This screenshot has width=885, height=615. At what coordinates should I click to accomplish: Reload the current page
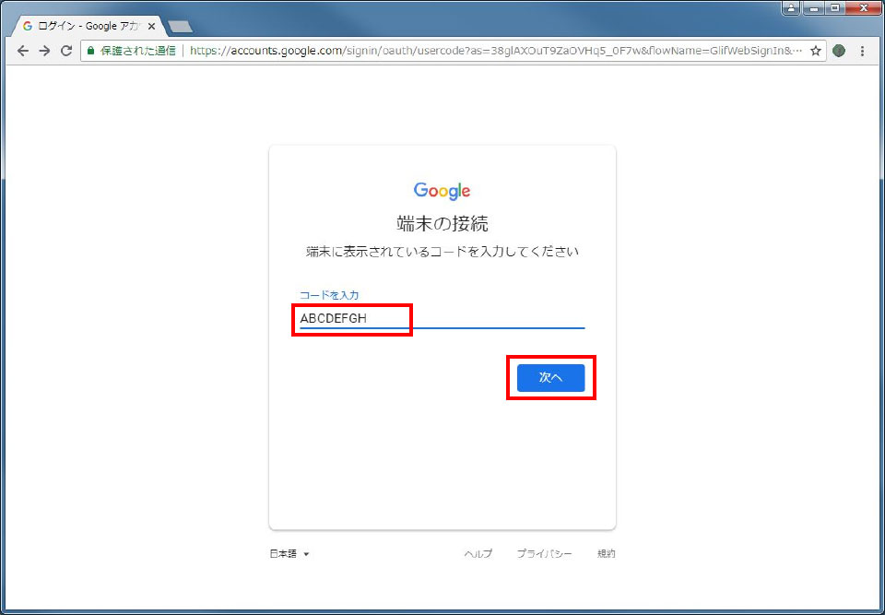(x=66, y=51)
